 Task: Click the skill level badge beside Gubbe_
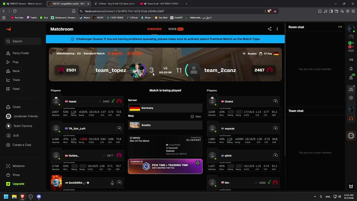(x=119, y=156)
